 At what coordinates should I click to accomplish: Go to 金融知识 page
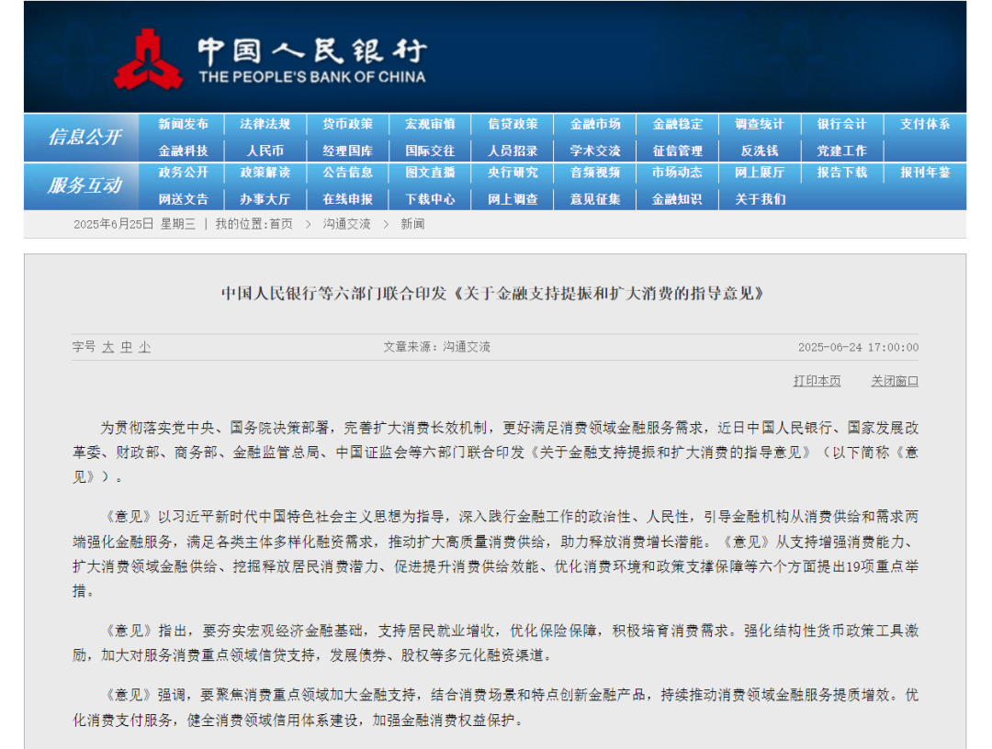678,199
